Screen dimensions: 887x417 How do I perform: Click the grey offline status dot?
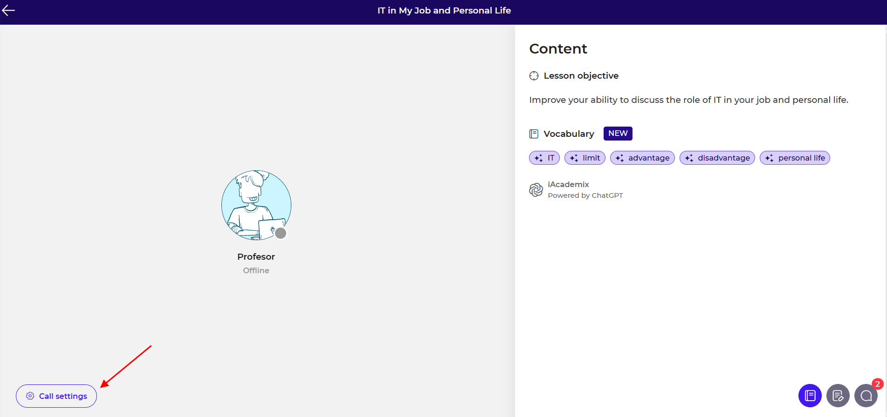(281, 233)
